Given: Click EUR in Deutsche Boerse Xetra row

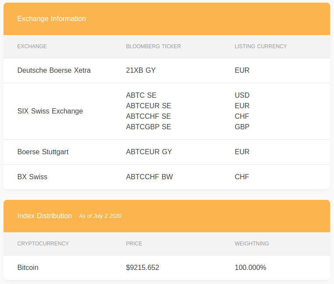Looking at the screenshot, I should tap(242, 70).
